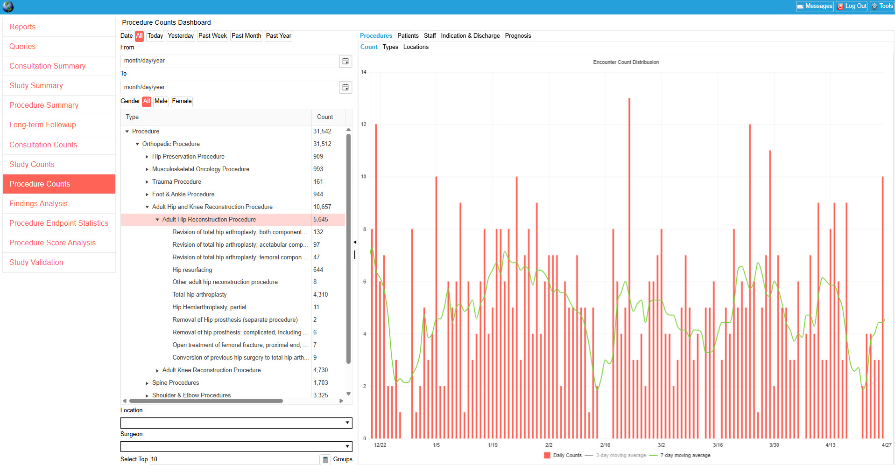The image size is (895, 465).
Task: Click the tree horizontal scrollbar thumb
Action: pos(206,401)
